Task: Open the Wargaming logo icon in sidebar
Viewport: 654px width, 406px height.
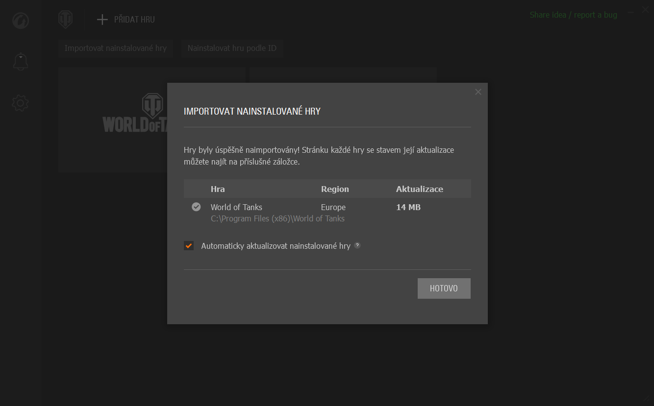Action: pos(21,21)
